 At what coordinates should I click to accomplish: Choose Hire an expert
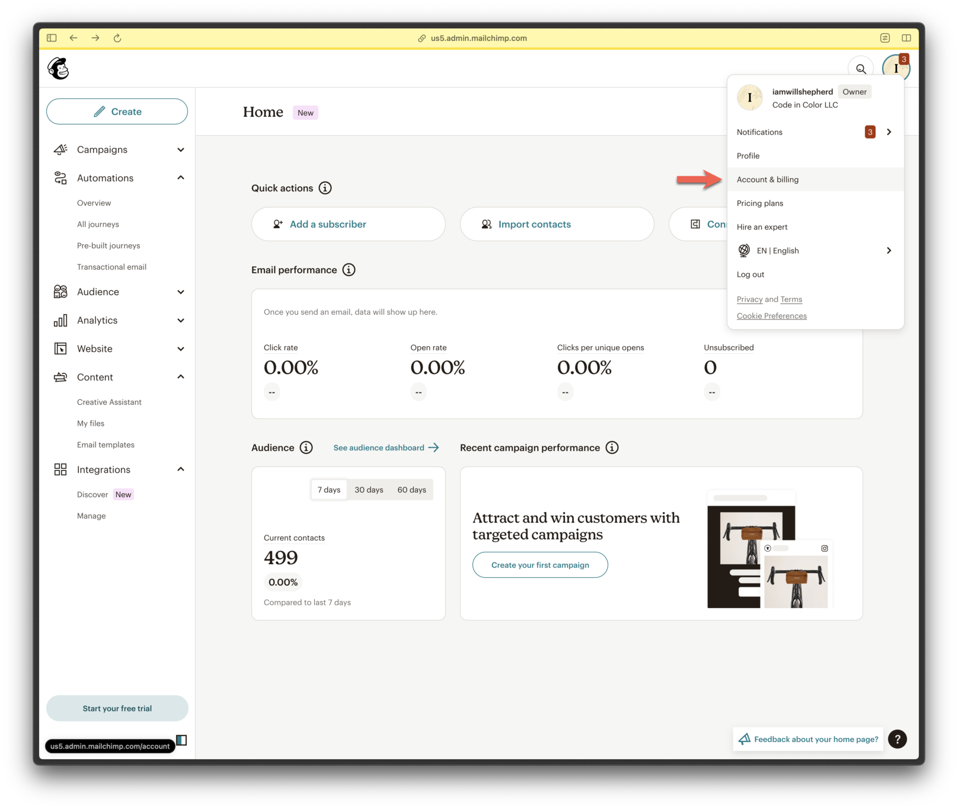(815, 226)
